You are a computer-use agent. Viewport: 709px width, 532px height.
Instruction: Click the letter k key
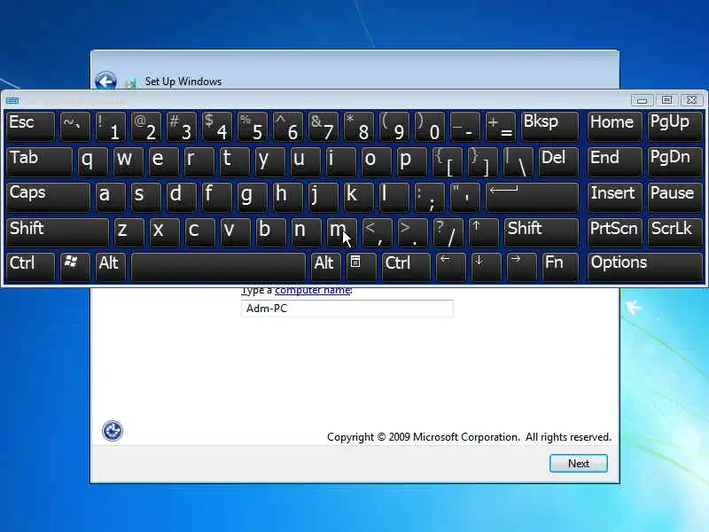tap(359, 197)
